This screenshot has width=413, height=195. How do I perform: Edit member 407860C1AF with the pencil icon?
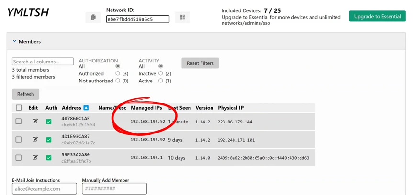pyautogui.click(x=35, y=121)
